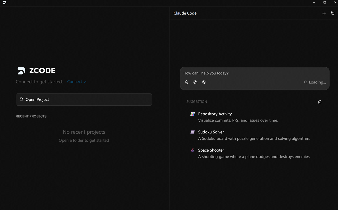Choose the Repository Activity suggestion title
Viewport: 338px width, 210px height.
tap(215, 114)
